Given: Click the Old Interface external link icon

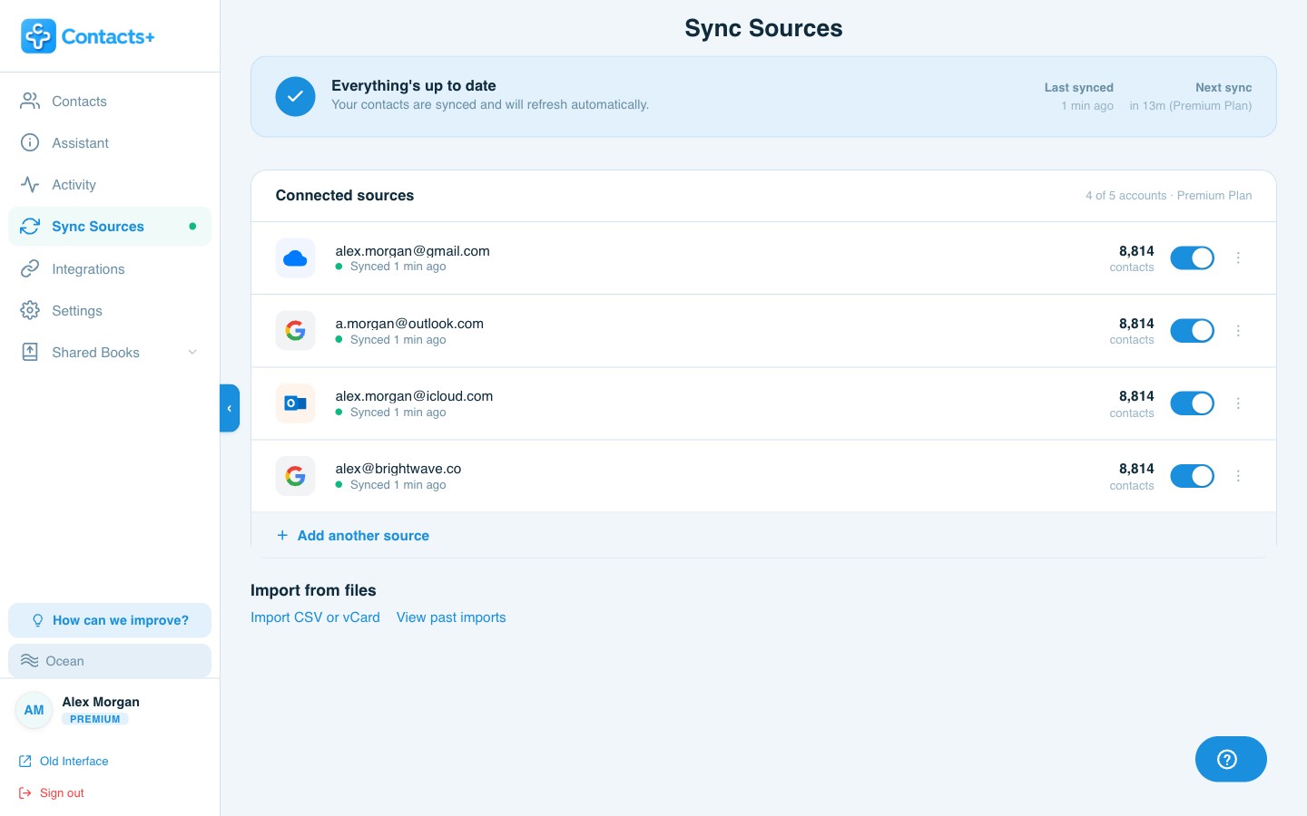Looking at the screenshot, I should (25, 762).
